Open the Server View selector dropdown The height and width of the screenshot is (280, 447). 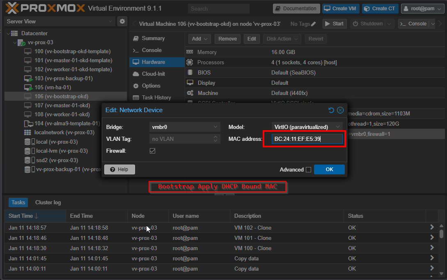[110, 21]
